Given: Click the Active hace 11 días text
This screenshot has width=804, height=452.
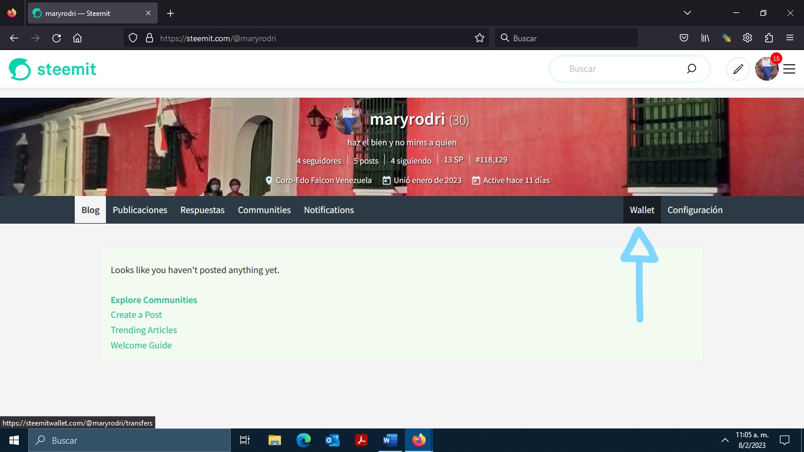Looking at the screenshot, I should pos(516,181).
